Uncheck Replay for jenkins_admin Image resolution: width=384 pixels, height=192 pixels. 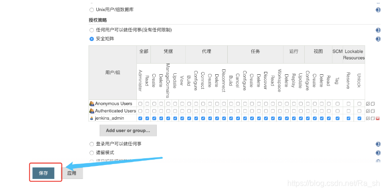pos(294,118)
